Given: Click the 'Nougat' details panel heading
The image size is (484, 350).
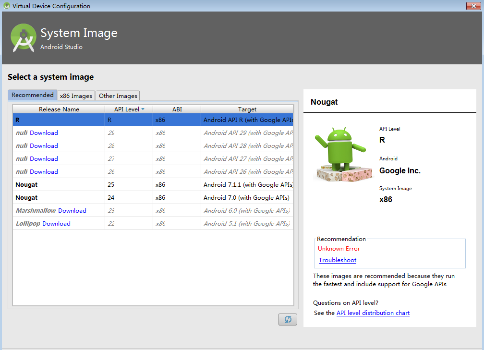Looking at the screenshot, I should tap(324, 102).
